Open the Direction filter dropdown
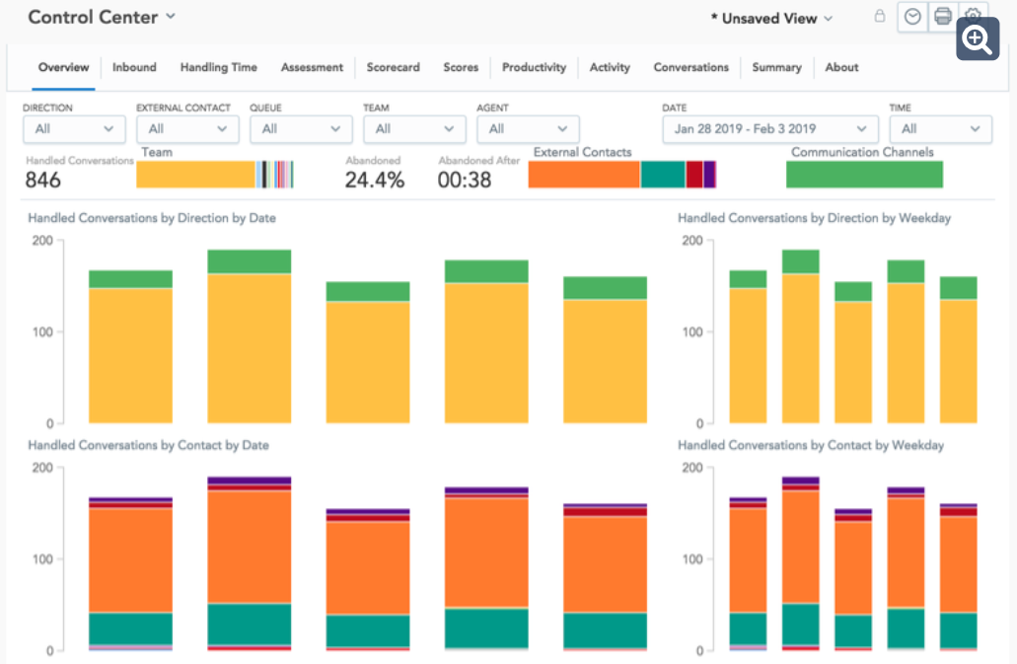The height and width of the screenshot is (664, 1017). 74,129
